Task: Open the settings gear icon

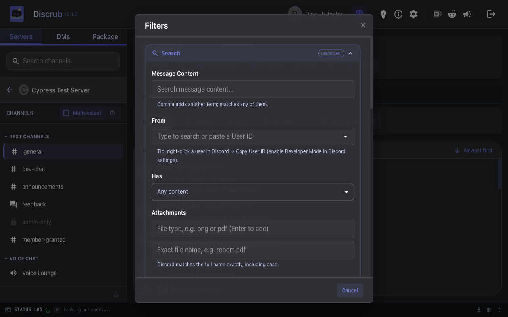Action: 414,14
